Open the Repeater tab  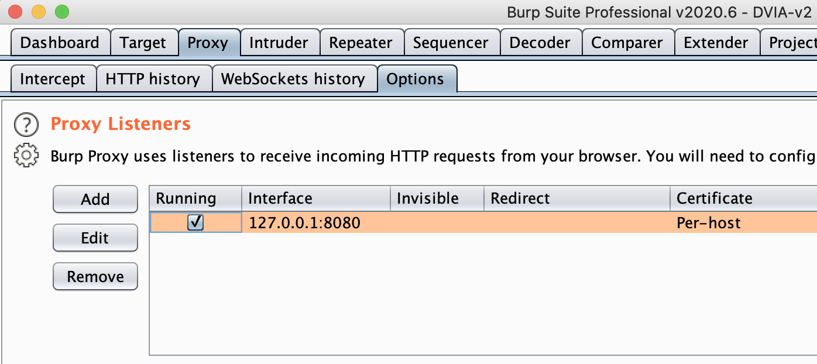coord(361,43)
